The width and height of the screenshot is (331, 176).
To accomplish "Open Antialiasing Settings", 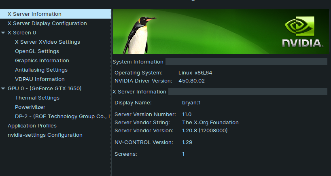I will pos(41,70).
